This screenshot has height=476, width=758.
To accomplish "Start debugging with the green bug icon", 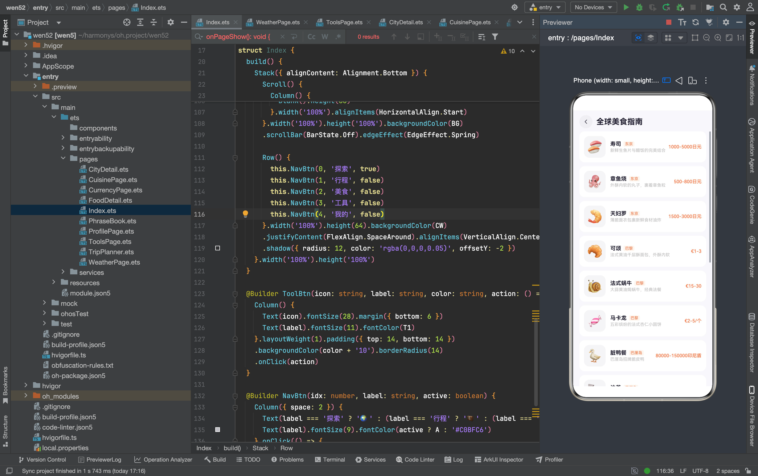I will [x=639, y=7].
